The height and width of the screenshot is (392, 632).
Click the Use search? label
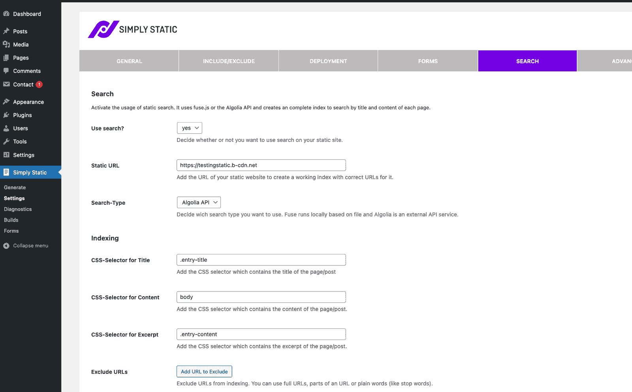pos(107,128)
